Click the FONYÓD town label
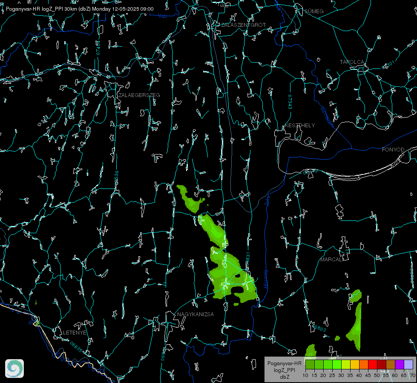This screenshot has height=383, width=417. tap(393, 150)
